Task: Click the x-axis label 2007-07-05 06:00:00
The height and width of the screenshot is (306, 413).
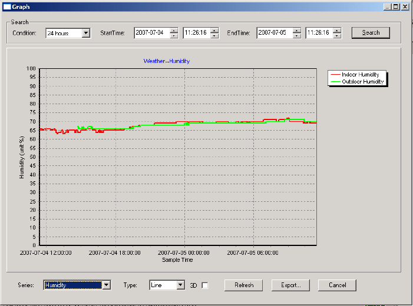Action: pos(253,253)
